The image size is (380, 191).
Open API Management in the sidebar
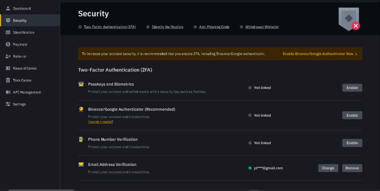point(30,92)
